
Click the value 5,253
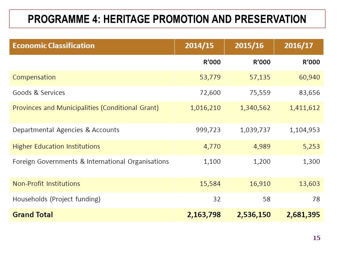pyautogui.click(x=311, y=147)
